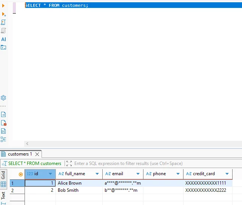The width and height of the screenshot is (242, 205).
Task: Click the Execute SQL script icon
Action: point(3,22)
